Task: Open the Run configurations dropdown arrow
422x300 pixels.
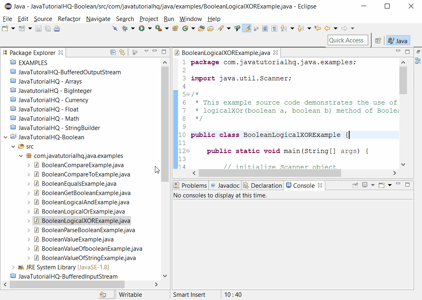Action: point(150,28)
